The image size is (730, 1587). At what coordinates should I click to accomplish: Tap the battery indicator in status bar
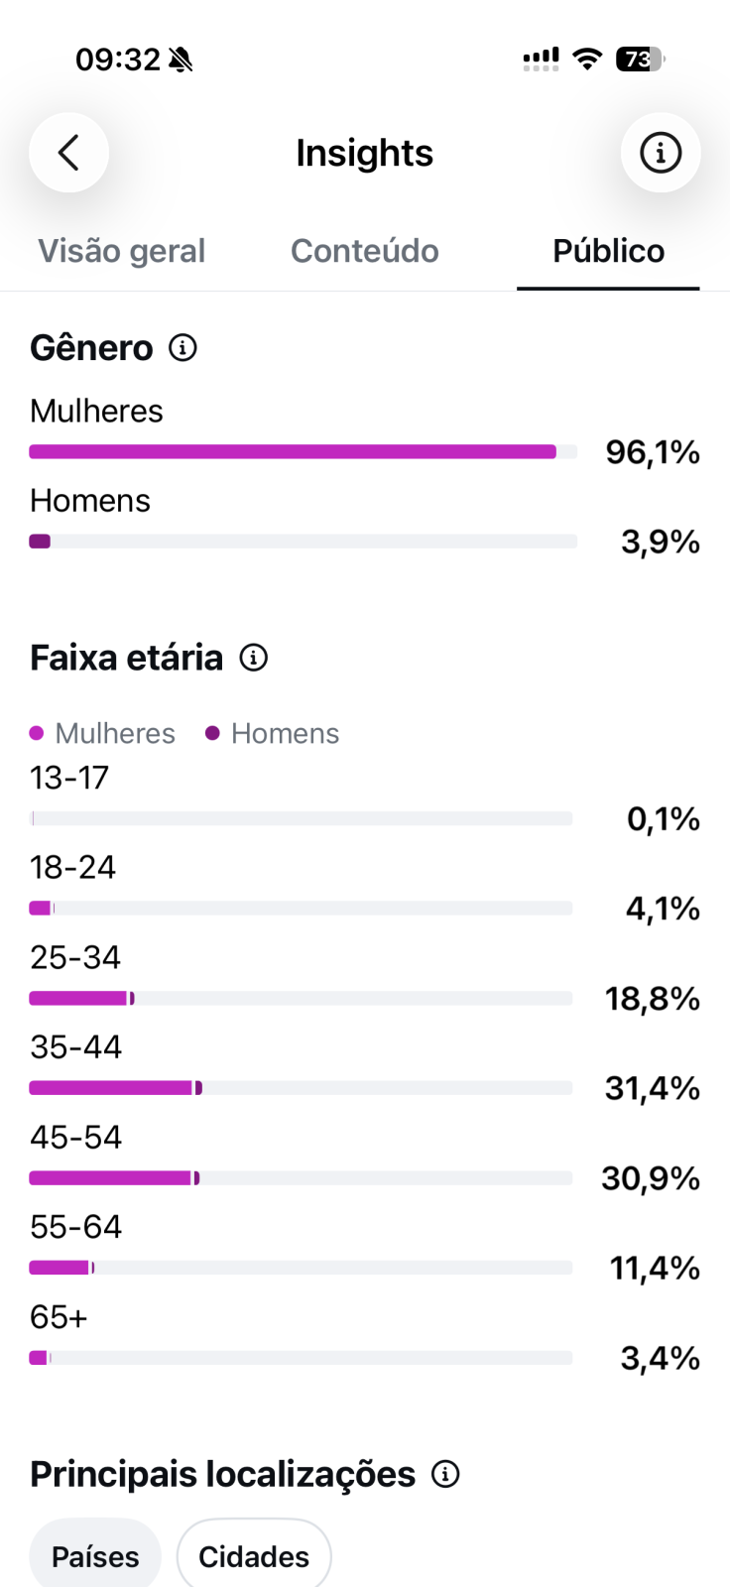pyautogui.click(x=641, y=60)
